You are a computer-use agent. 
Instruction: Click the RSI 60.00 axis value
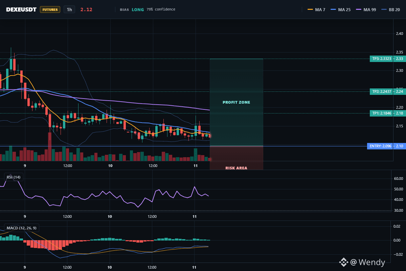click(x=399, y=178)
